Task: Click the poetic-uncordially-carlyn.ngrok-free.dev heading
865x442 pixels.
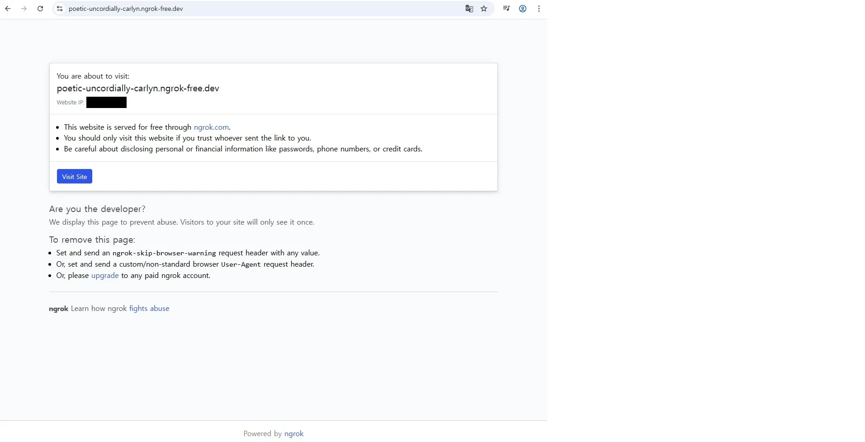Action: (x=138, y=89)
